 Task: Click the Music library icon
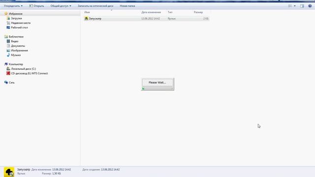pyautogui.click(x=8, y=55)
